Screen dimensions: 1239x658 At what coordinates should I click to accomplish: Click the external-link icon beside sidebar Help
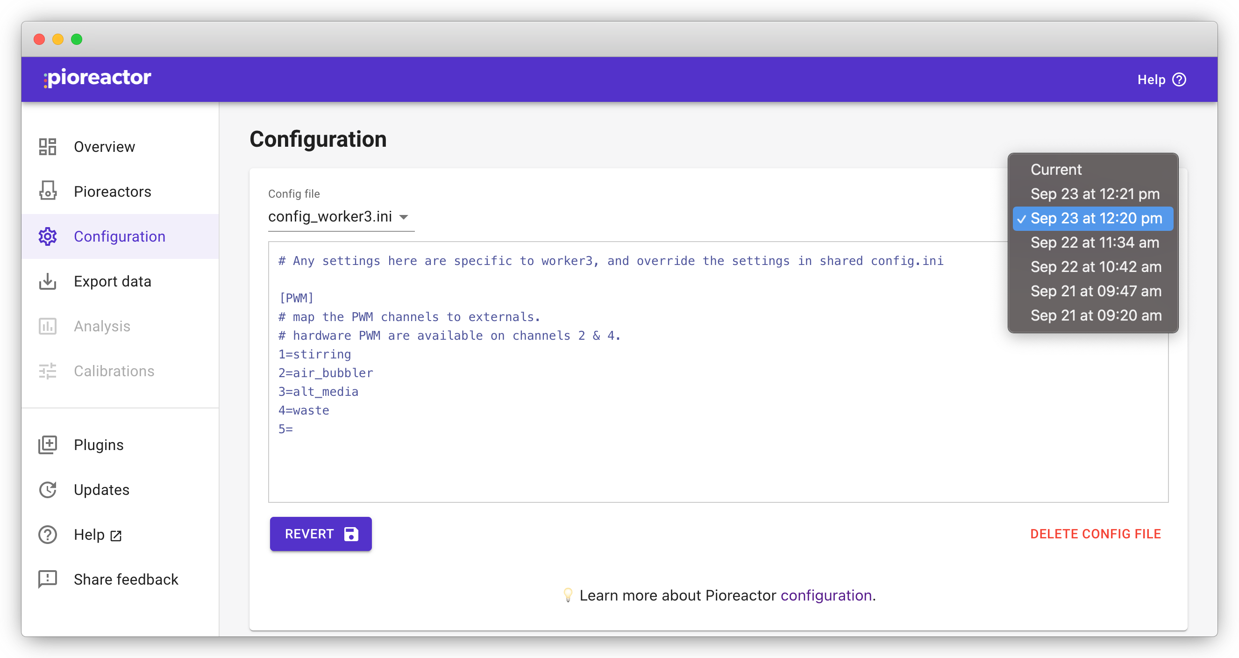coord(116,536)
